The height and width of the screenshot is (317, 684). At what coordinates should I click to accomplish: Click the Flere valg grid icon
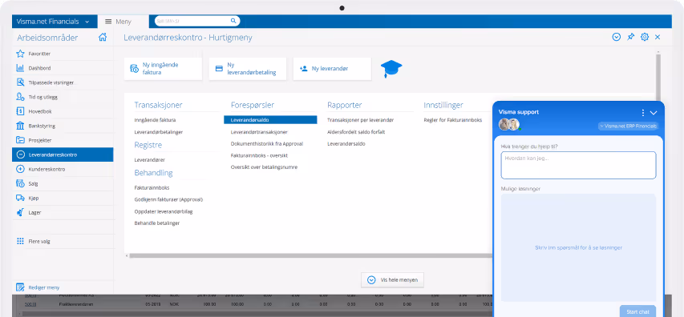pyautogui.click(x=20, y=241)
